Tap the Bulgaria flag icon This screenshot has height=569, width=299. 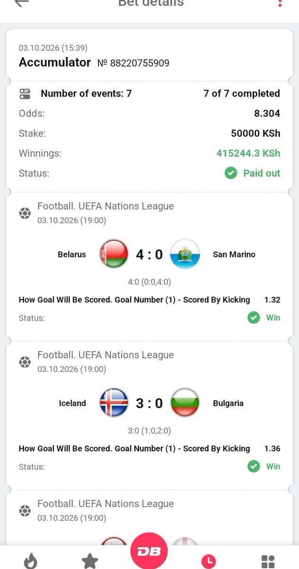tap(185, 403)
